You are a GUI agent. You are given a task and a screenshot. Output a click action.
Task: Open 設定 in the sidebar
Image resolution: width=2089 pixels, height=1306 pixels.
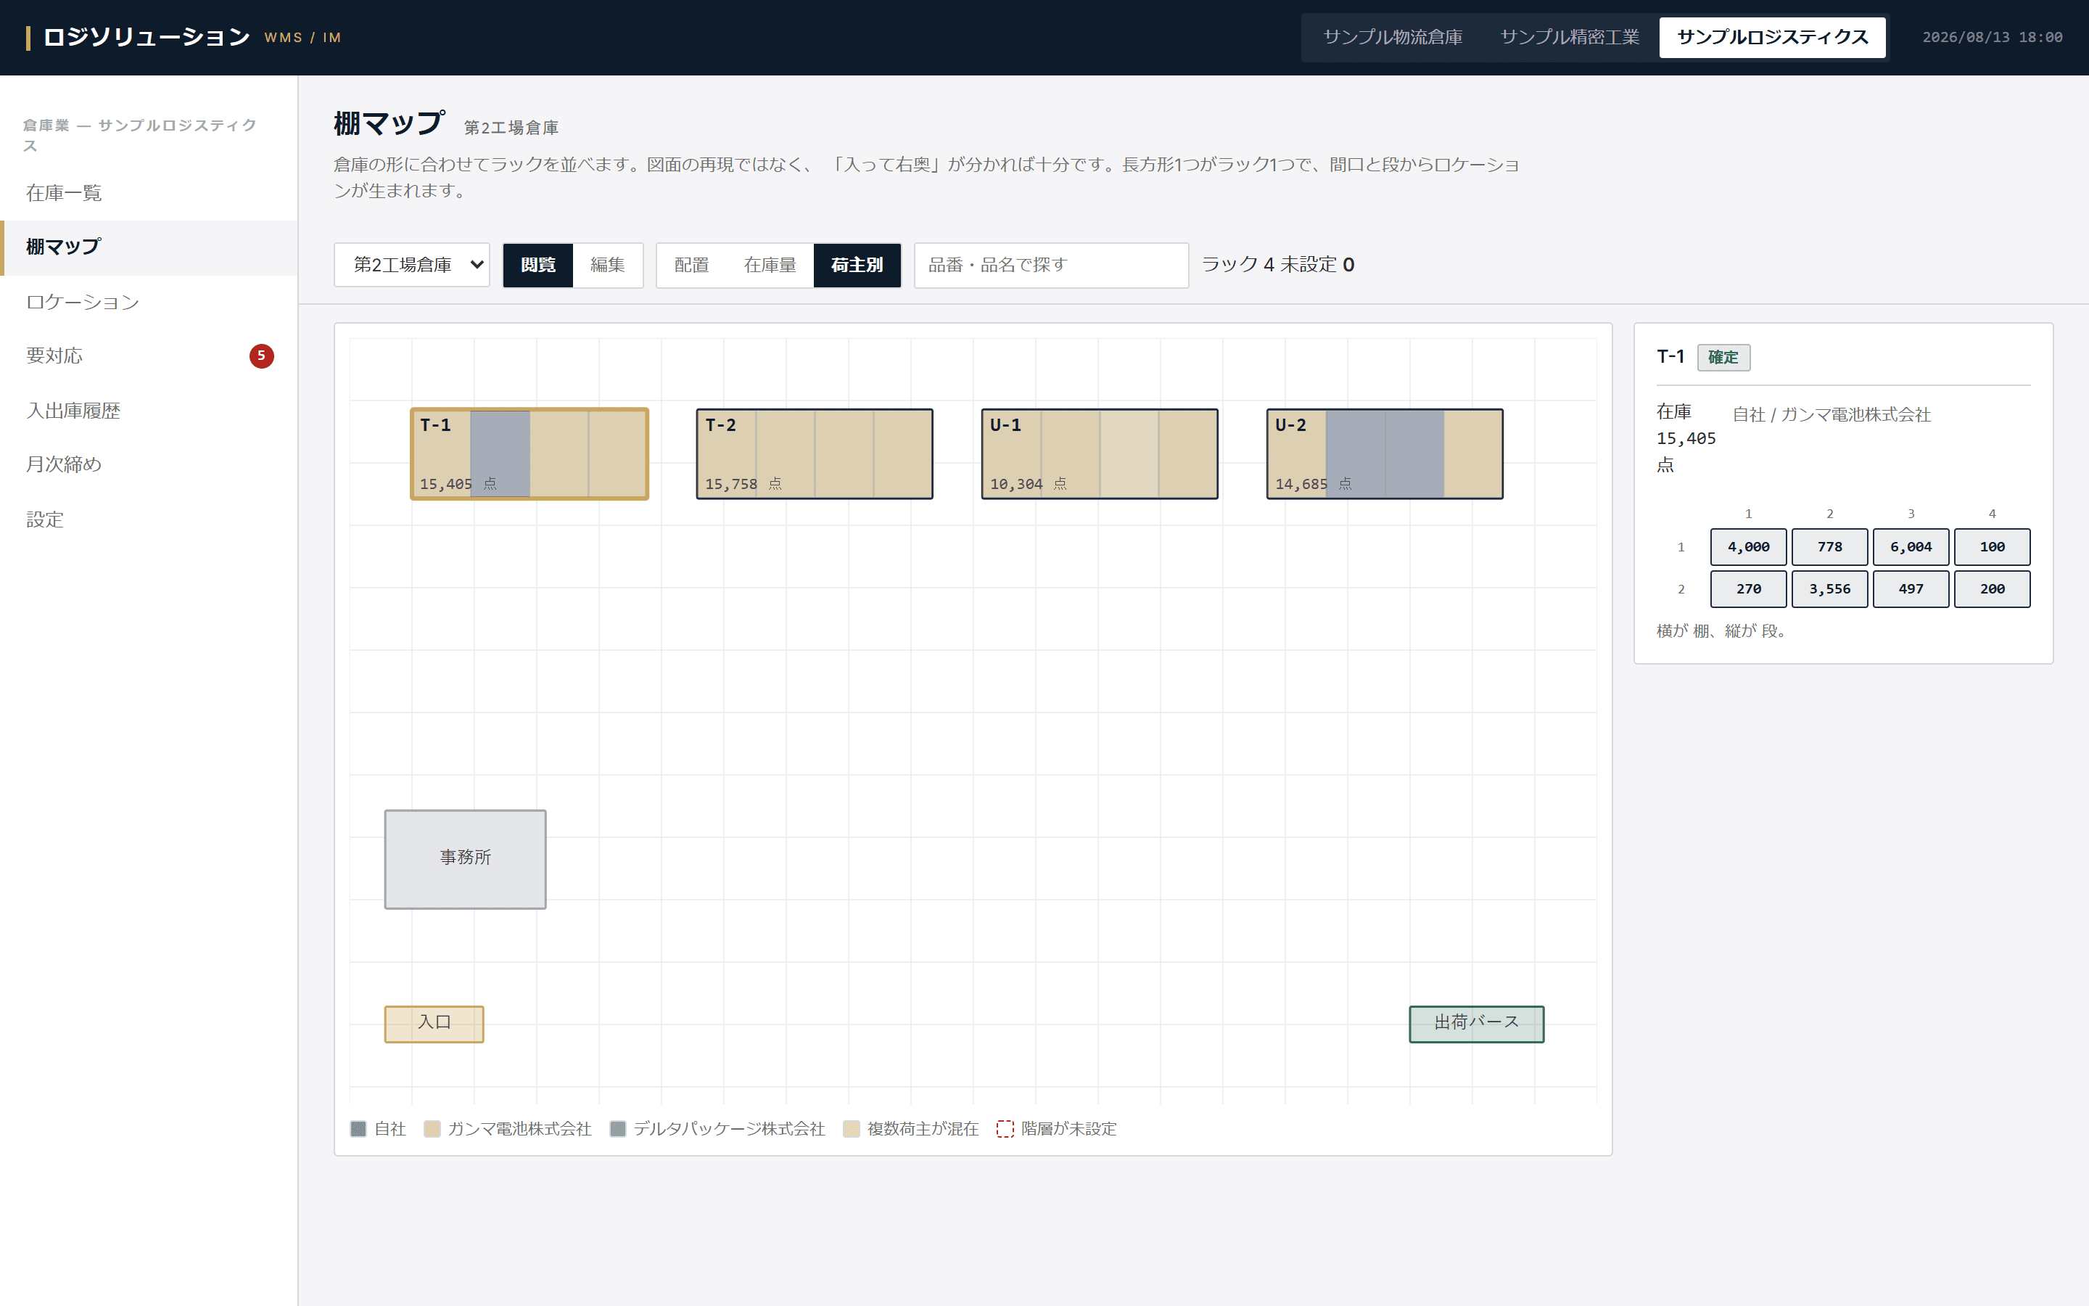click(149, 519)
